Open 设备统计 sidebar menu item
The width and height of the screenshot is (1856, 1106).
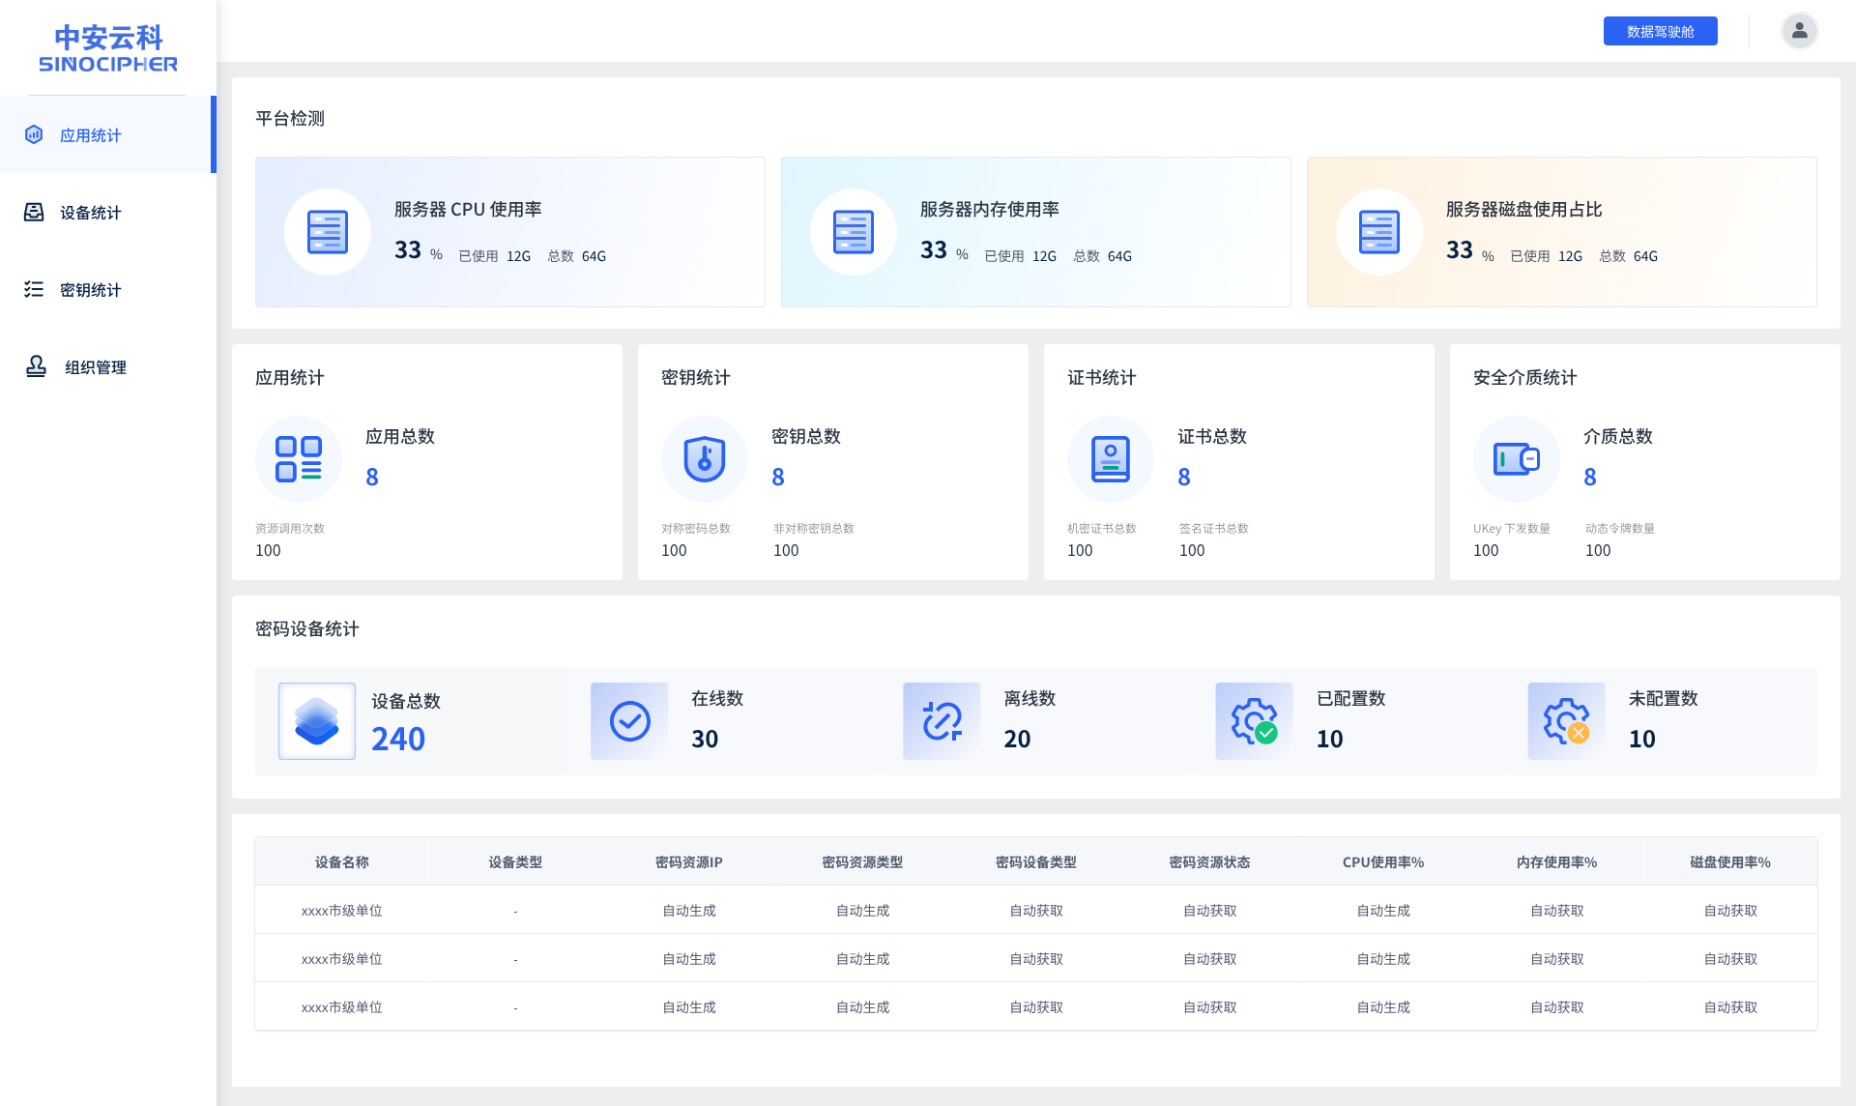[x=91, y=213]
